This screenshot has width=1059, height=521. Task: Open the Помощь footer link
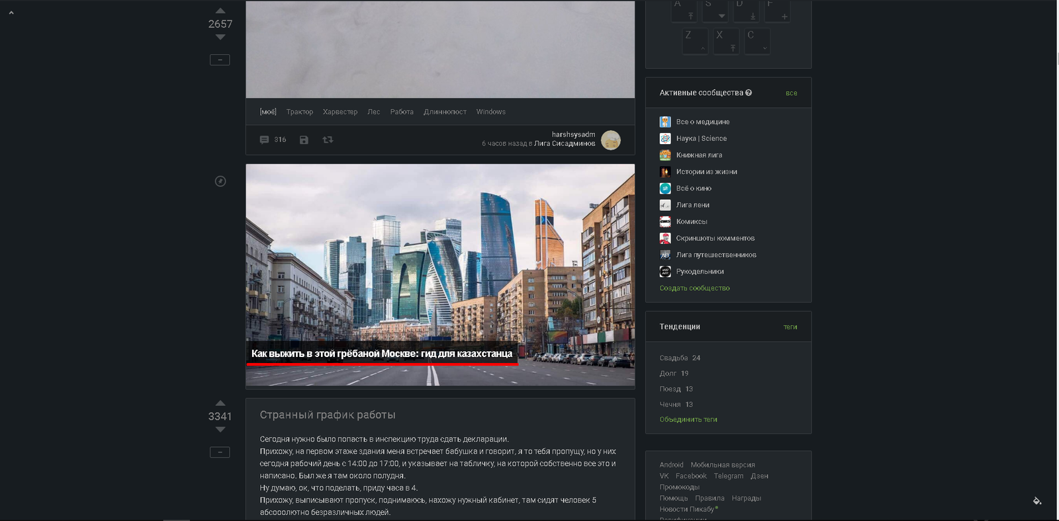coord(673,499)
